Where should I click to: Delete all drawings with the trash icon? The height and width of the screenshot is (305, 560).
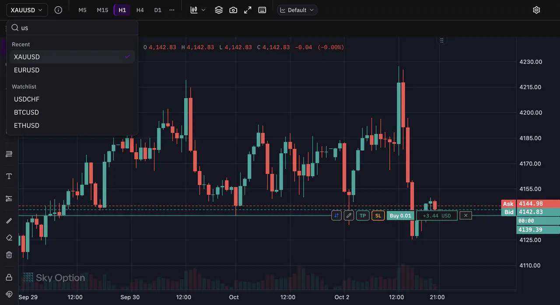click(9, 254)
